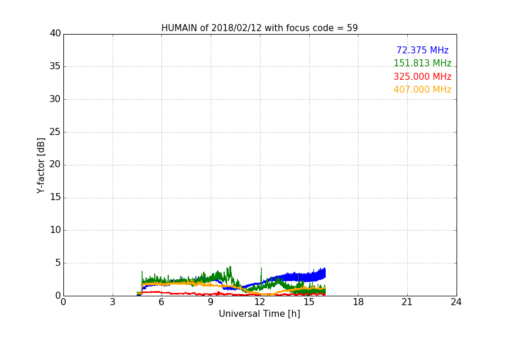Click x-axis tick value 6

[x=161, y=302]
